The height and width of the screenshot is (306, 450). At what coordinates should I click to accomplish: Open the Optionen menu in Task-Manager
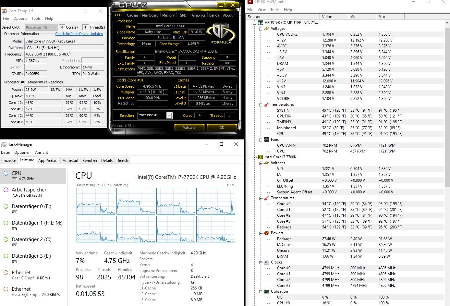coord(22,153)
